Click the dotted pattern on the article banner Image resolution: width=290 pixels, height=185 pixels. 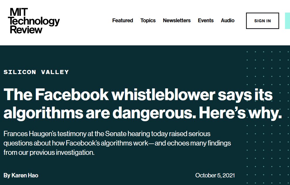(268, 115)
